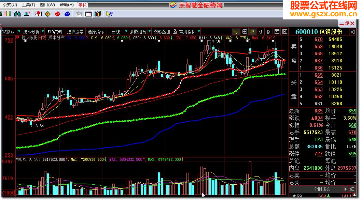Screen dimensions: 361x200
Task: Click the 涨停 price 727
Action: coord(319,154)
